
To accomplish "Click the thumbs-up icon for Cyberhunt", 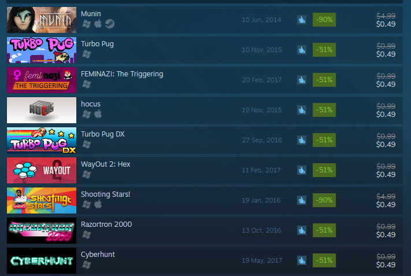I will coord(302,260).
